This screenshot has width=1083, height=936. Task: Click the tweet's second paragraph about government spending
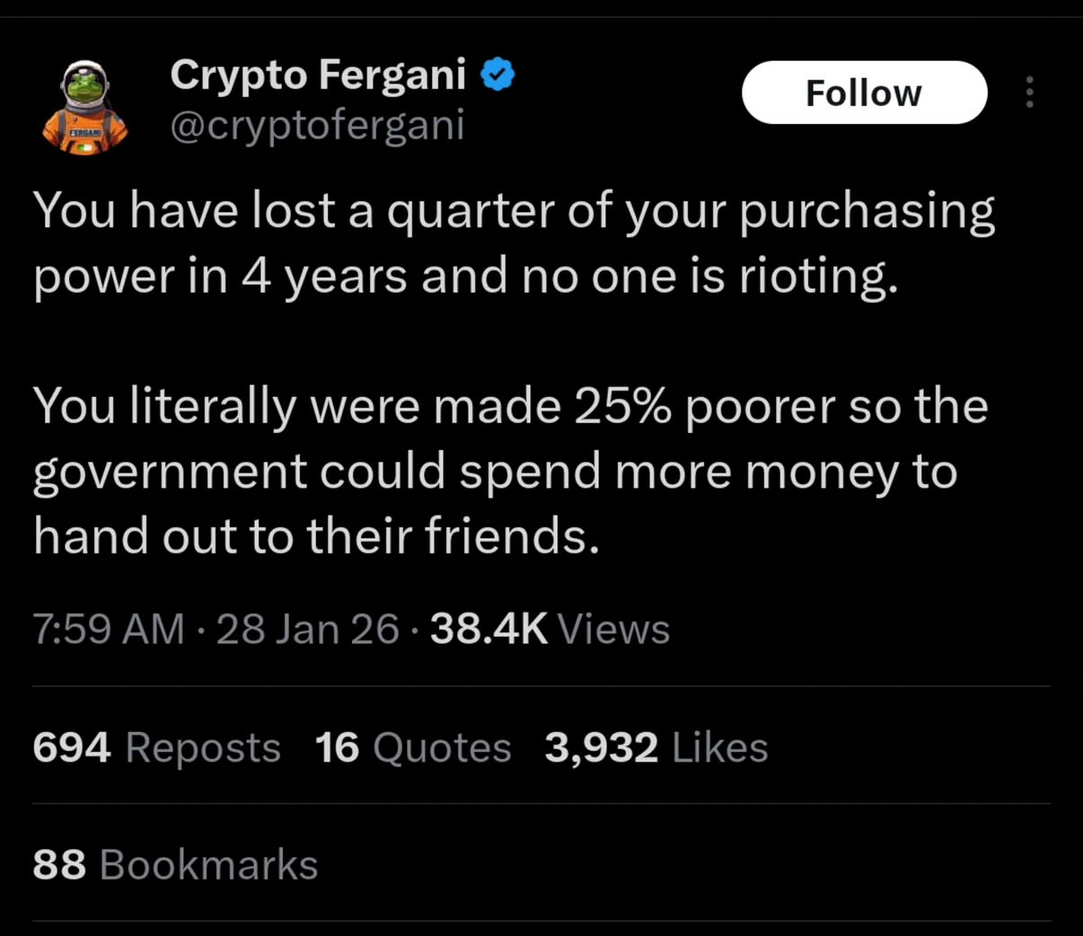[510, 471]
